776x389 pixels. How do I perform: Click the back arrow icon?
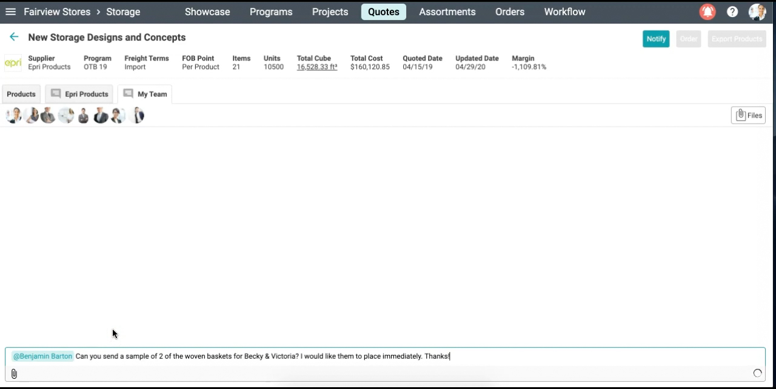pyautogui.click(x=14, y=37)
